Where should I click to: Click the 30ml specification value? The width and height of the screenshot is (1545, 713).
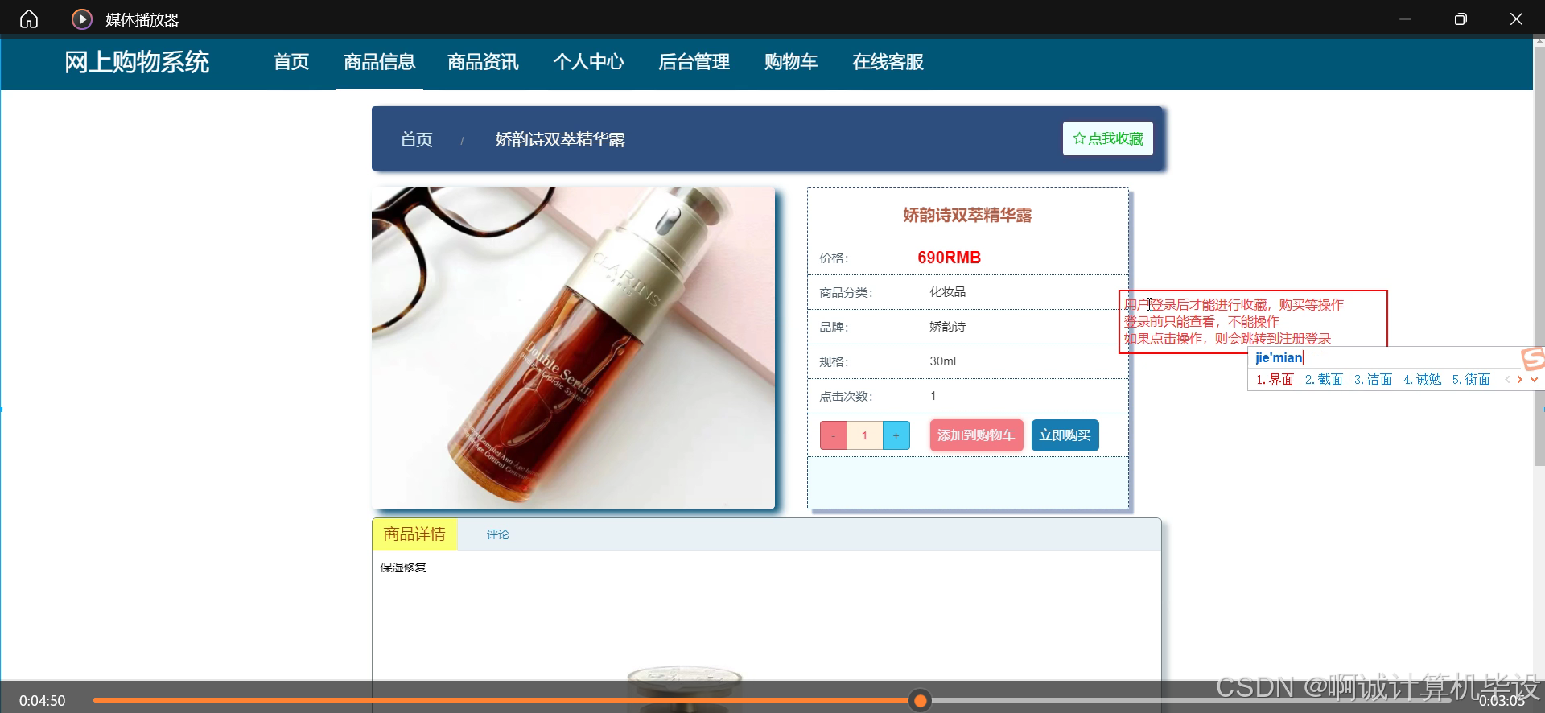(x=942, y=361)
